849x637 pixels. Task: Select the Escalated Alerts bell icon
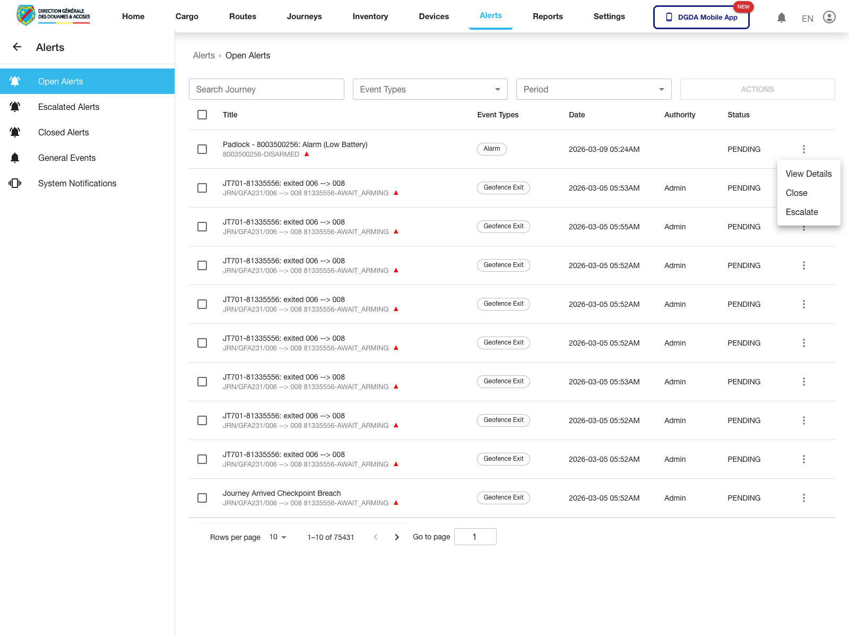pyautogui.click(x=15, y=107)
